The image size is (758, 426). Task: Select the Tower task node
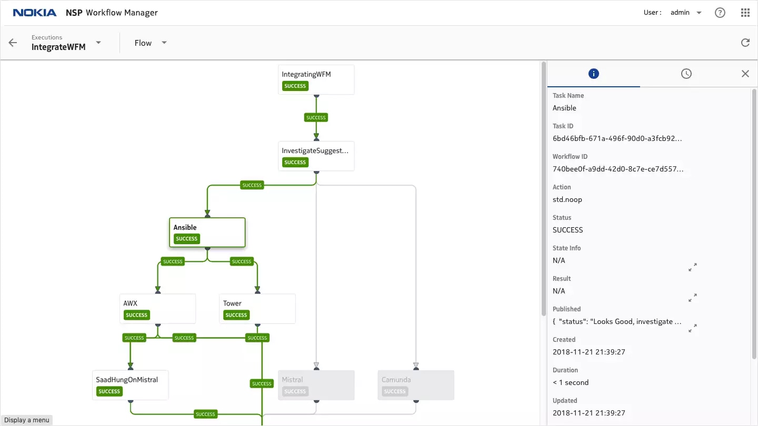point(257,309)
